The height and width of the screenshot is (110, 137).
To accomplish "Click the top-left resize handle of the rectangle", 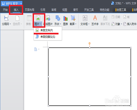I will tap(48, 48).
